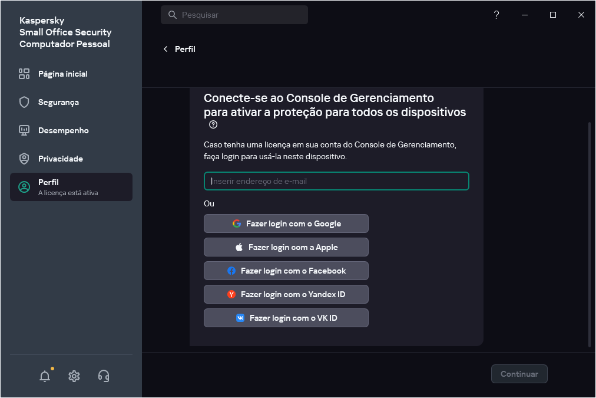Open notifications via the bell icon
This screenshot has height=398, width=596.
(45, 376)
